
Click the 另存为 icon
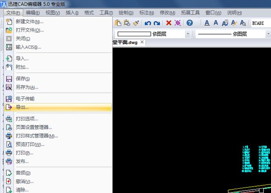tap(9, 87)
